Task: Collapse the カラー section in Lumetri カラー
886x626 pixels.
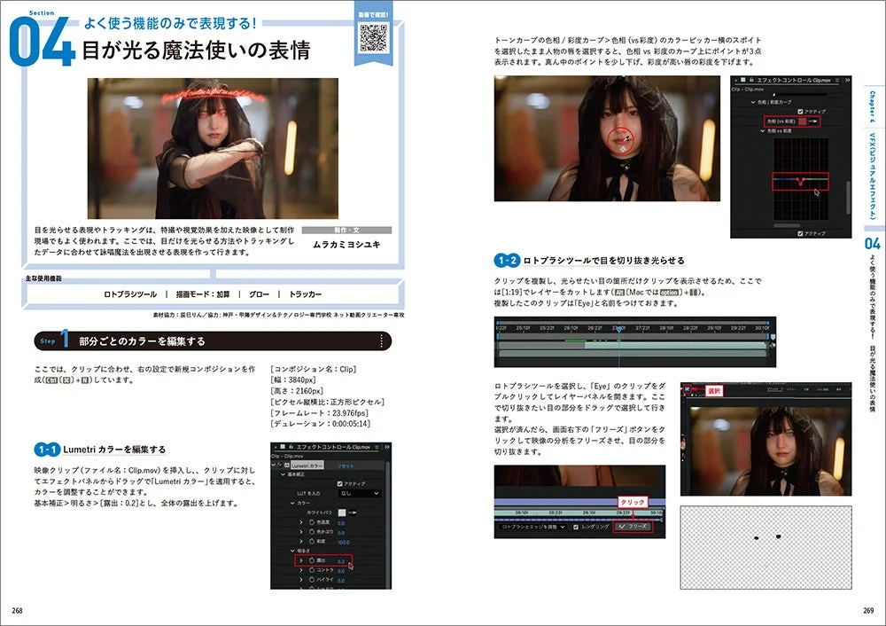Action: click(x=292, y=503)
